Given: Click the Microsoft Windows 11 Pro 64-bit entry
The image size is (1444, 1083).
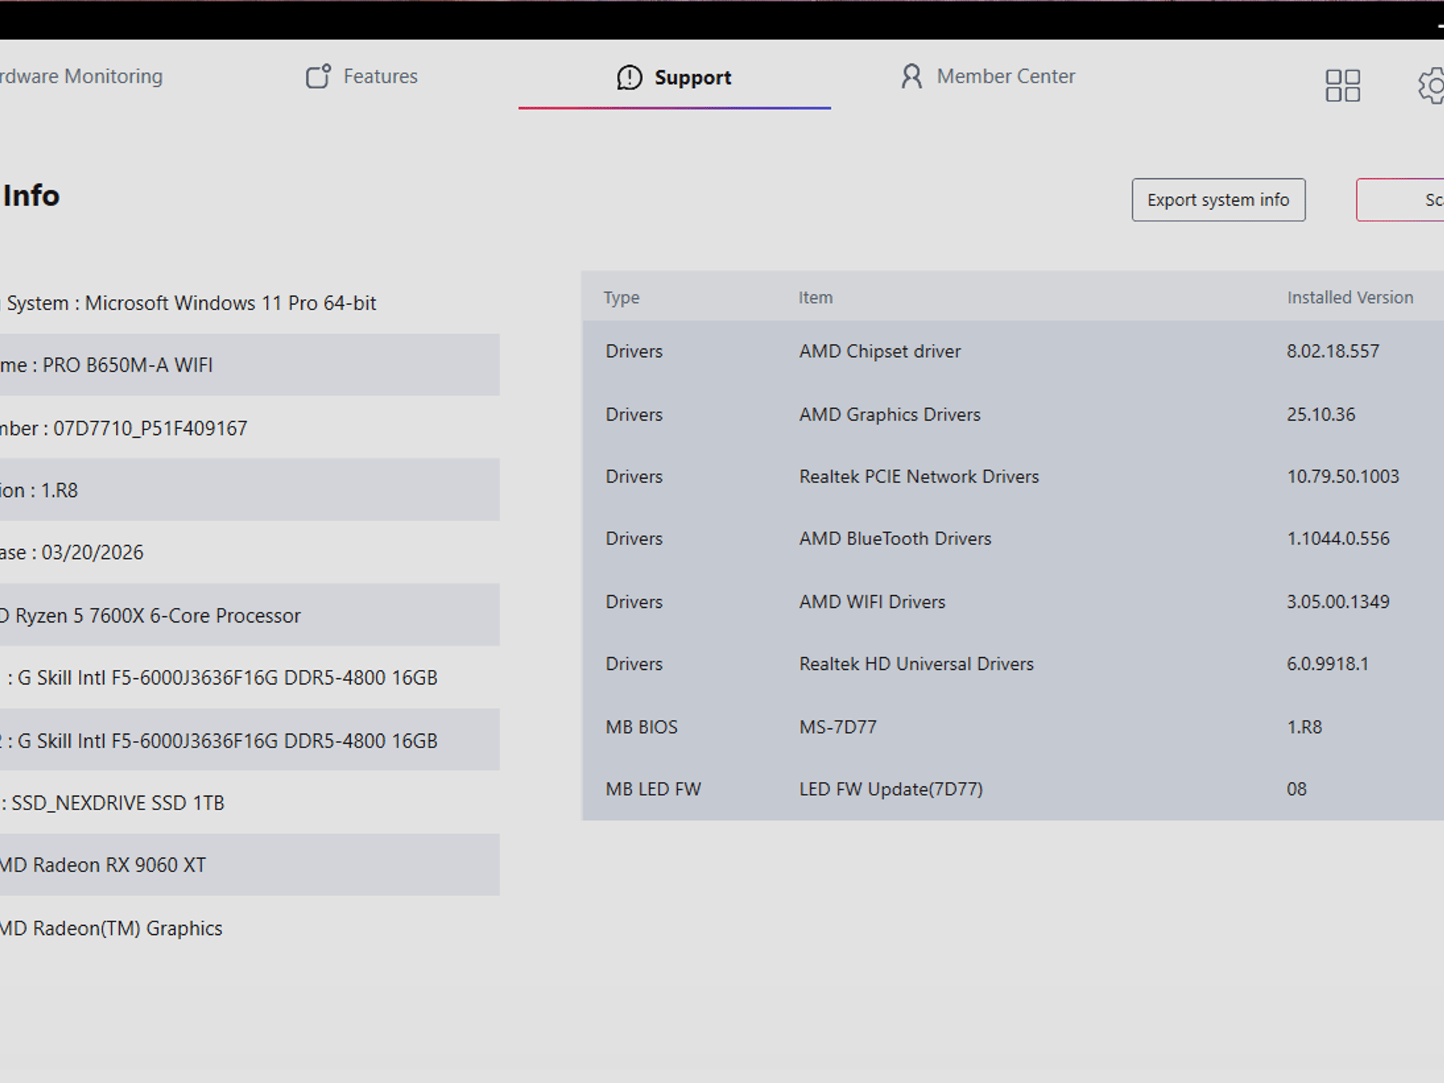Looking at the screenshot, I should coord(231,303).
